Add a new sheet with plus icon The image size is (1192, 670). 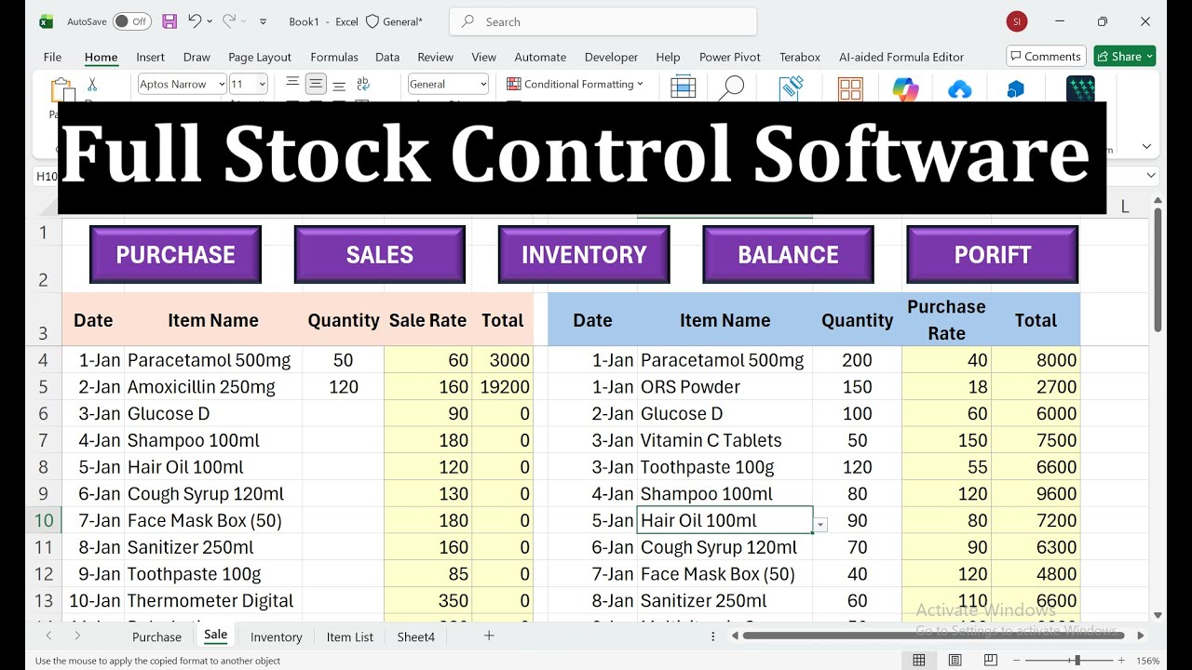coord(489,636)
